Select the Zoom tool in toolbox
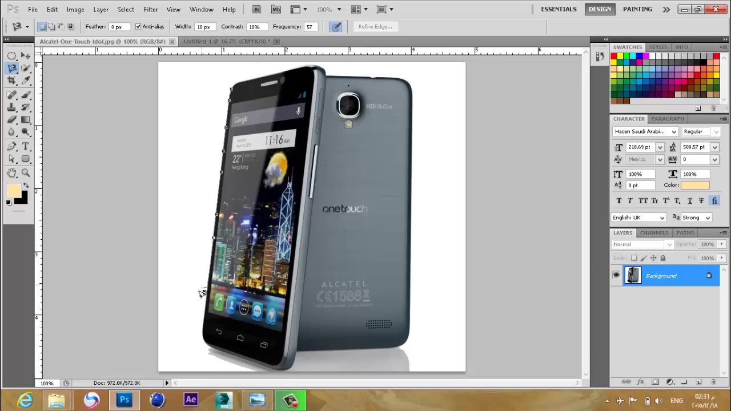This screenshot has height=411, width=731. [x=26, y=173]
